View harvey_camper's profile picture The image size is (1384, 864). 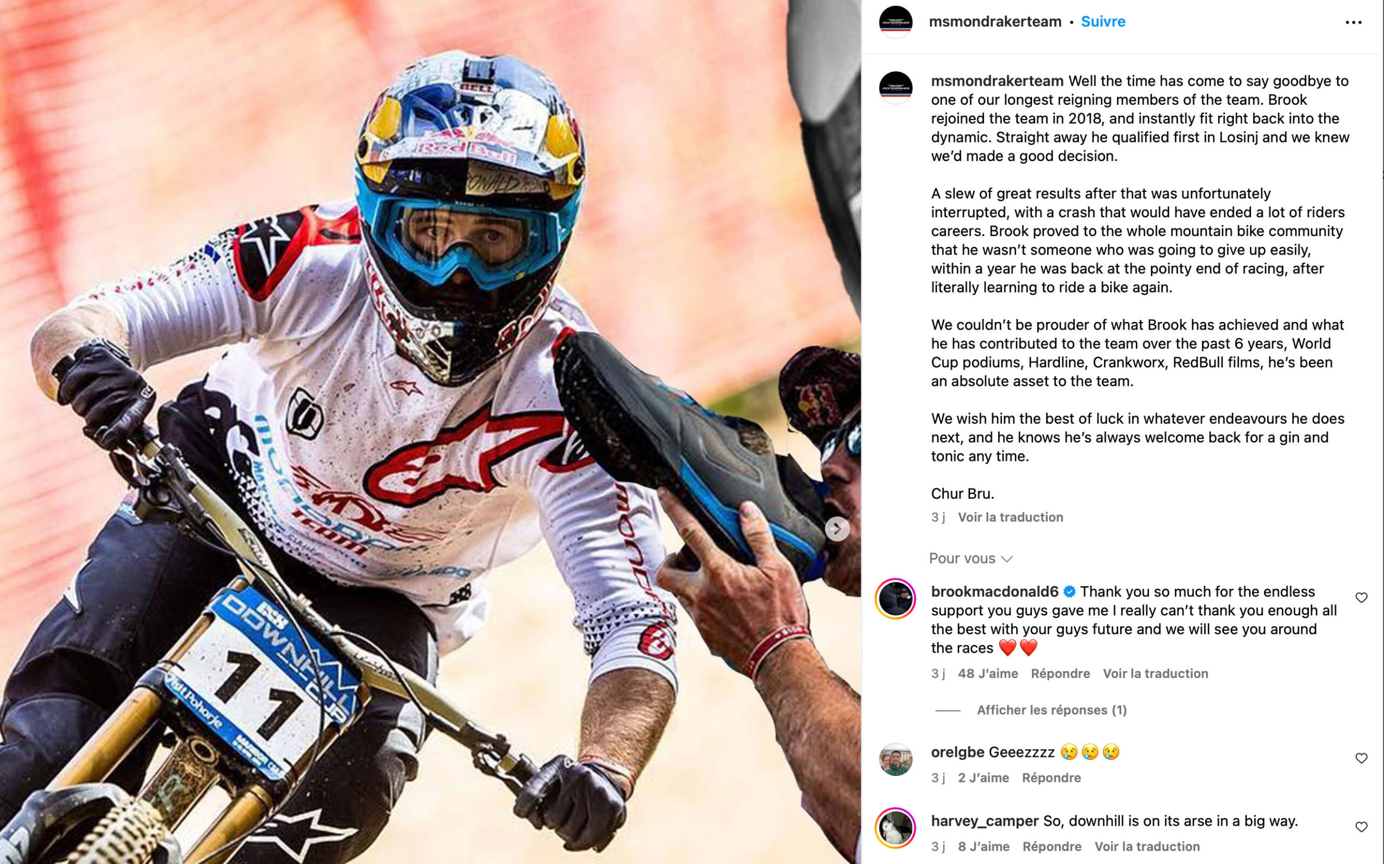[x=895, y=828]
